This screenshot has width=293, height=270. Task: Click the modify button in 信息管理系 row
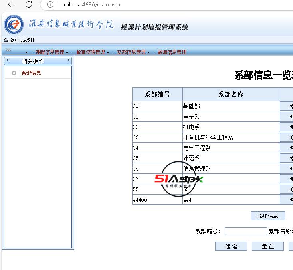(x=287, y=169)
